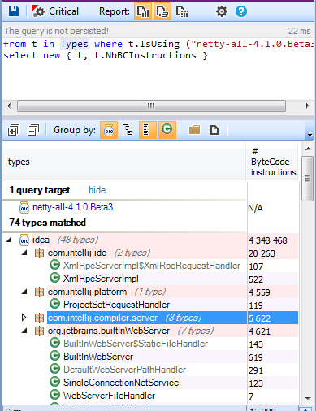The width and height of the screenshot is (316, 411).
Task: Collapse the idea jar tree node
Action: (9, 240)
